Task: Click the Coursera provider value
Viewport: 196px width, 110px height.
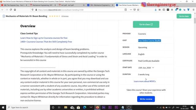Action: coord(142,34)
